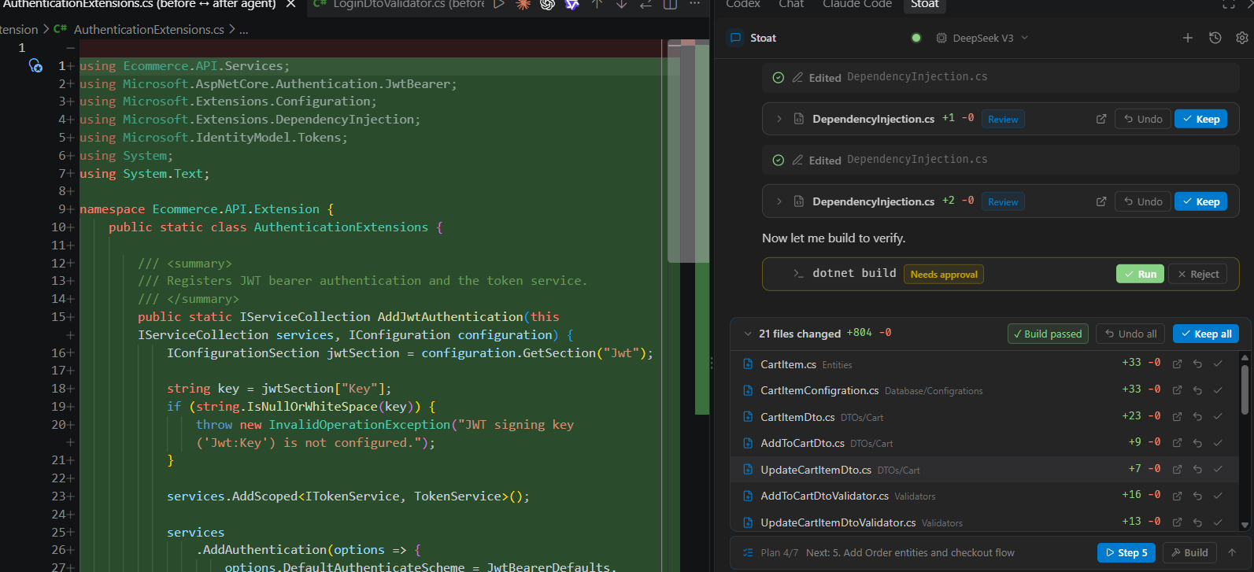This screenshot has width=1254, height=572.
Task: Accept changes for UpdateCartItemDto.cs with checkmark
Action: 1218,469
